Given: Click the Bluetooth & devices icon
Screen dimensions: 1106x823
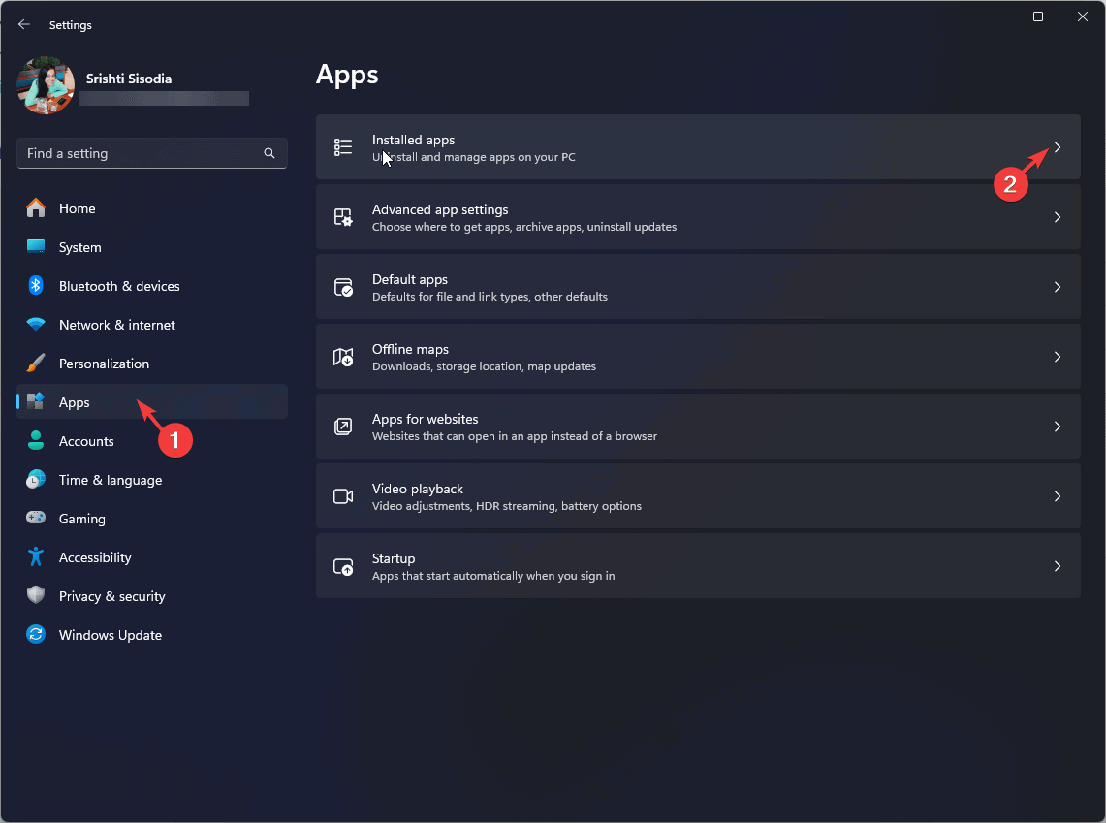Looking at the screenshot, I should (36, 286).
